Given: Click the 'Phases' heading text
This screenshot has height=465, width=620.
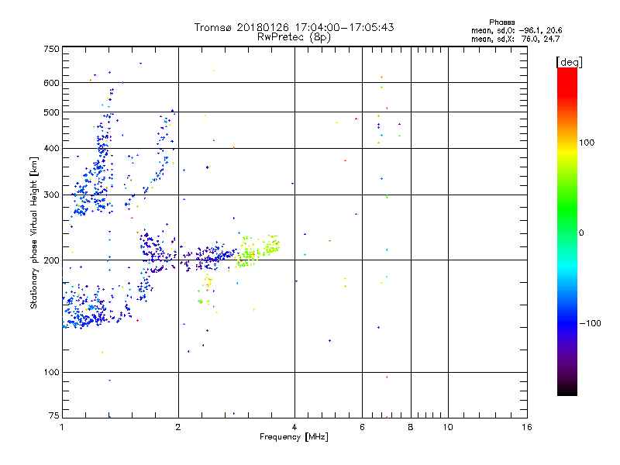Looking at the screenshot, I should tap(501, 22).
